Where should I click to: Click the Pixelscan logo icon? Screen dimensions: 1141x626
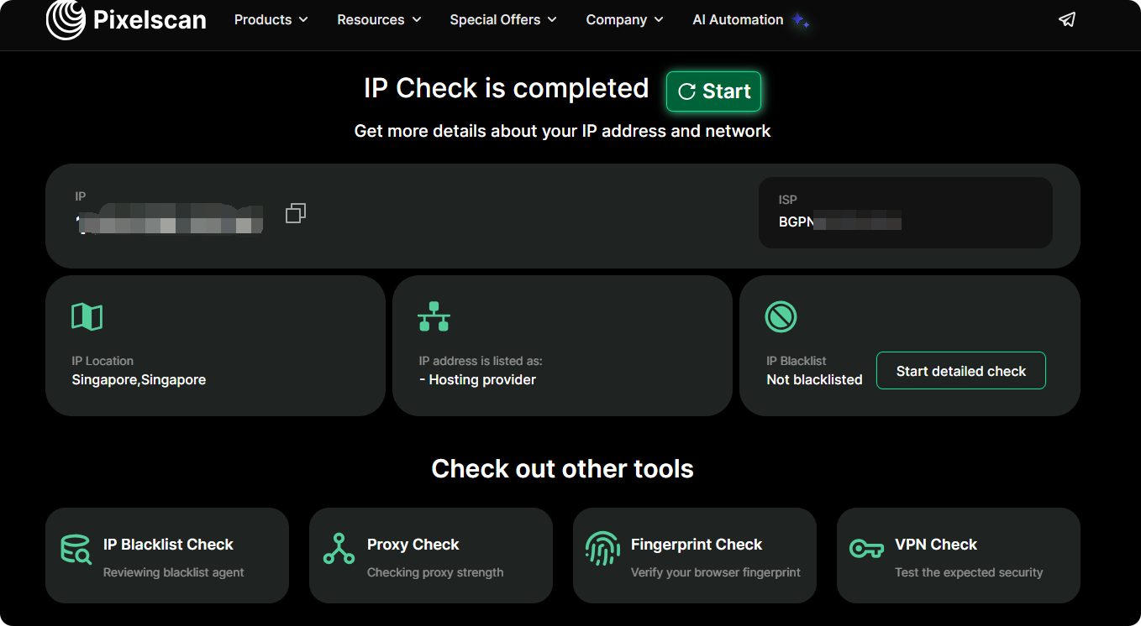click(66, 19)
